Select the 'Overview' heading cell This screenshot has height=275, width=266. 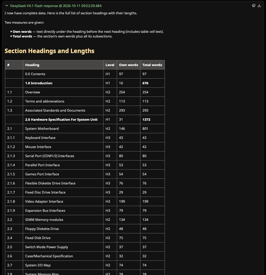63,92
